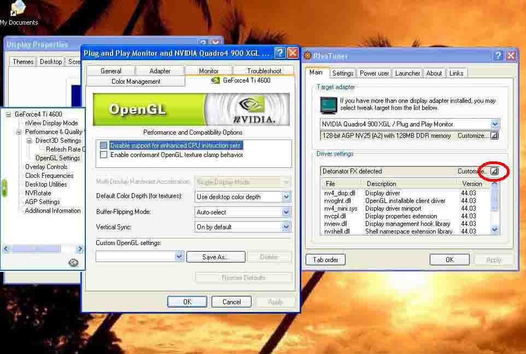Select AGP Settings tree item
526x354 pixels.
point(42,202)
